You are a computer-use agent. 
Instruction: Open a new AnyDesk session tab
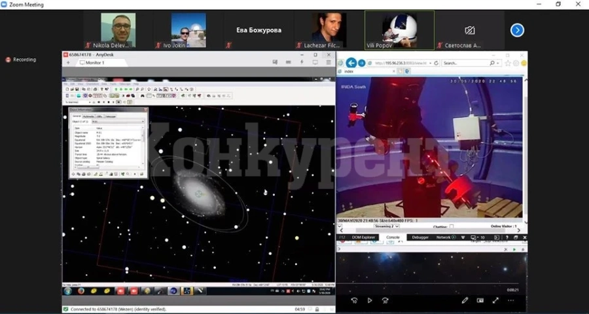(68, 63)
